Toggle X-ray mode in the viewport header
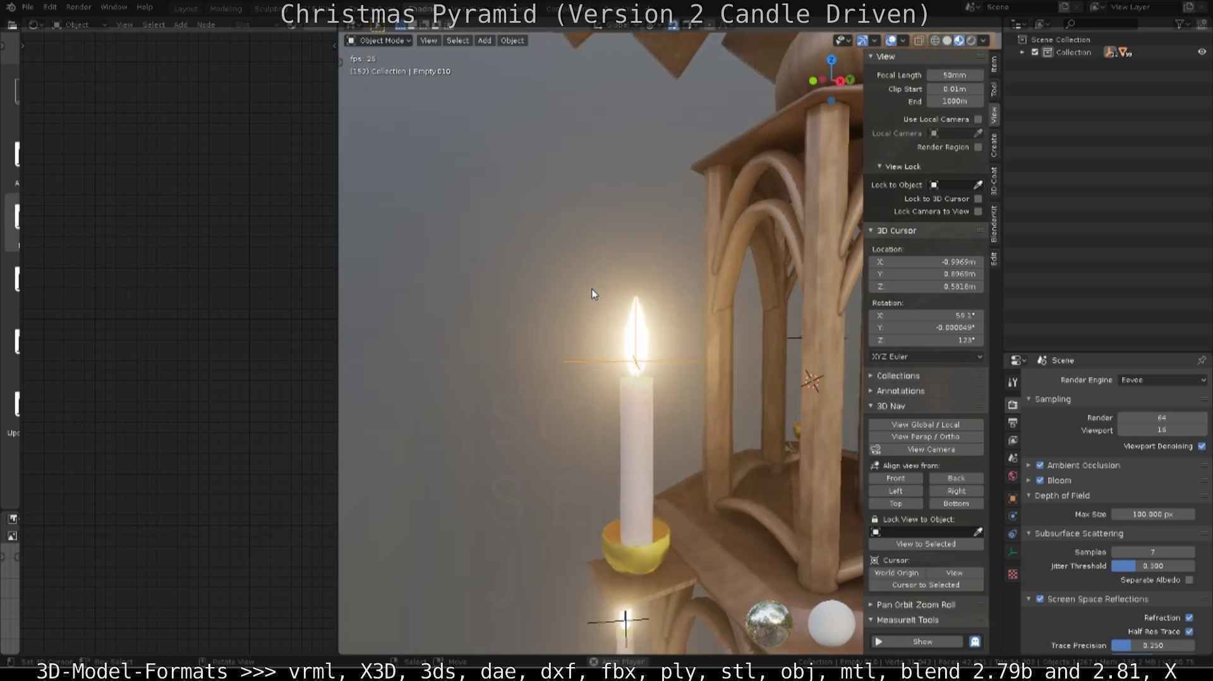The width and height of the screenshot is (1213, 681). [x=919, y=40]
